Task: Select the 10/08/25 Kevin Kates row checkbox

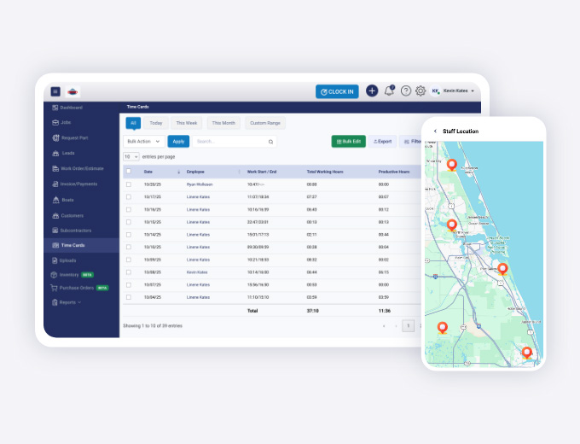Action: pos(129,272)
